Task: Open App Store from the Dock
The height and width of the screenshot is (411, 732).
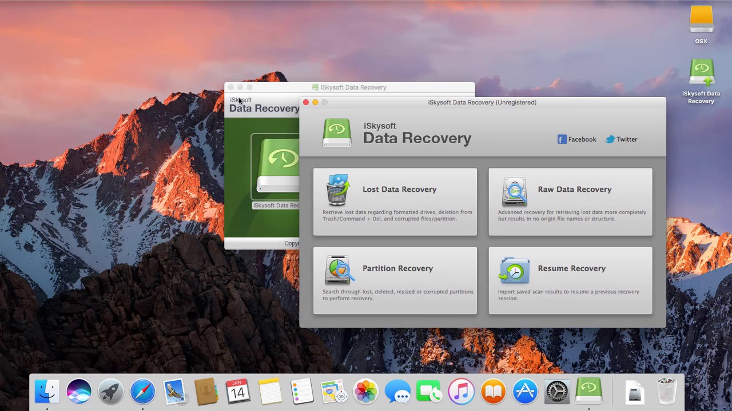Action: [x=525, y=392]
